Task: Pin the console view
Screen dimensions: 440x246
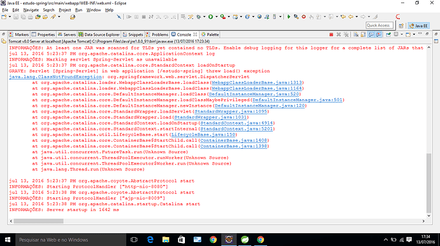Action: [388, 35]
